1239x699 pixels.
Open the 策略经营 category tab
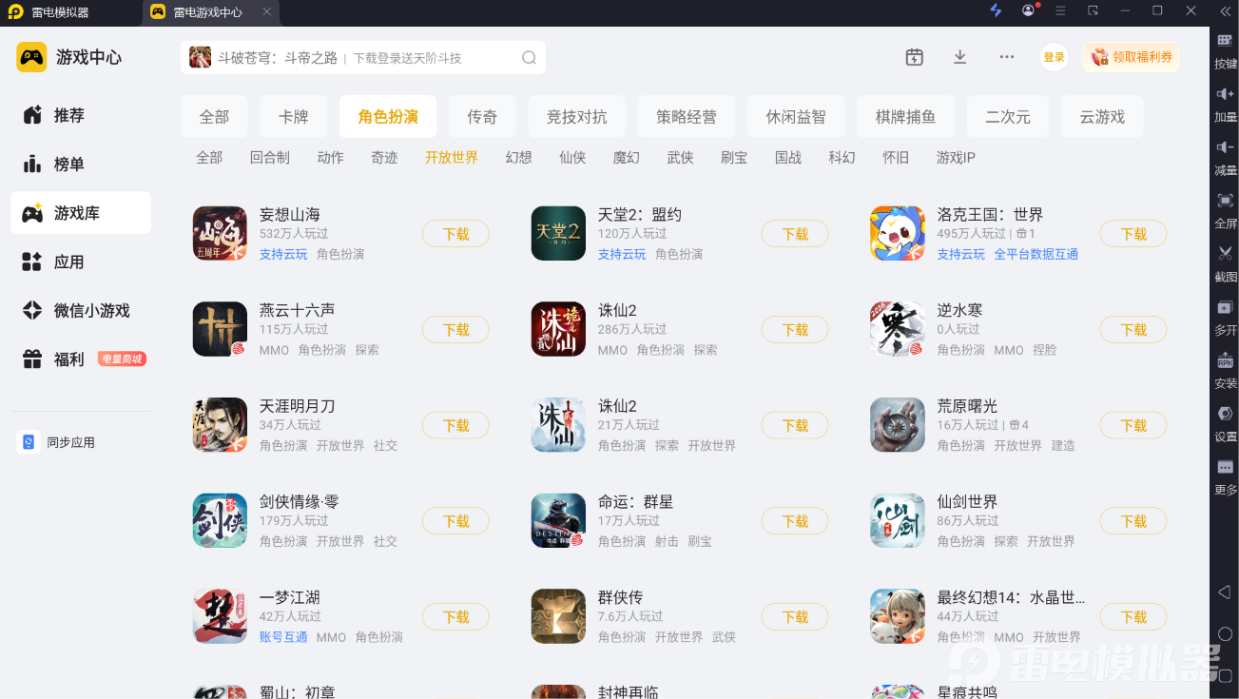(687, 117)
